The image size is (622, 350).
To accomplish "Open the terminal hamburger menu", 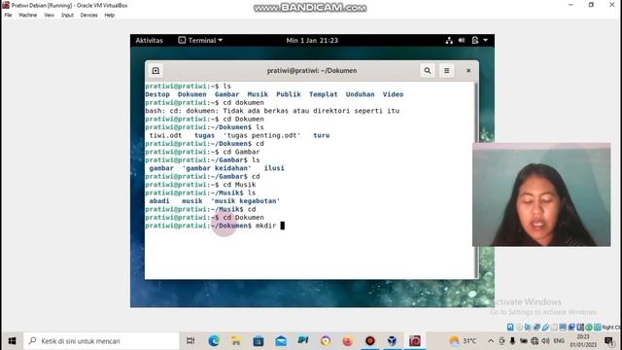I will pyautogui.click(x=447, y=71).
